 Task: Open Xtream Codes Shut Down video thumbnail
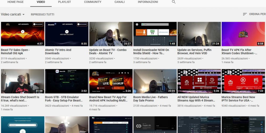point(23,81)
